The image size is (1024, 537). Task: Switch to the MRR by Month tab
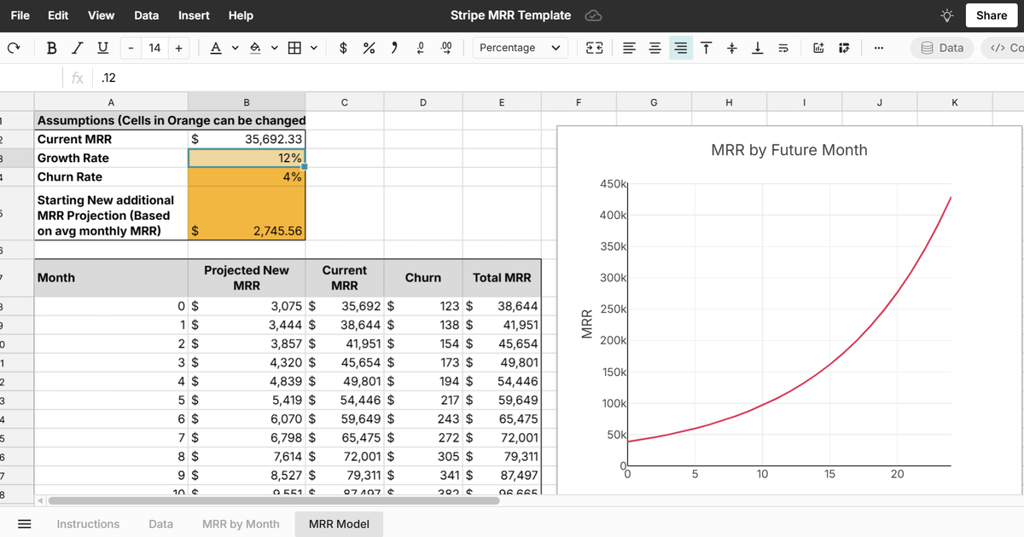point(241,524)
